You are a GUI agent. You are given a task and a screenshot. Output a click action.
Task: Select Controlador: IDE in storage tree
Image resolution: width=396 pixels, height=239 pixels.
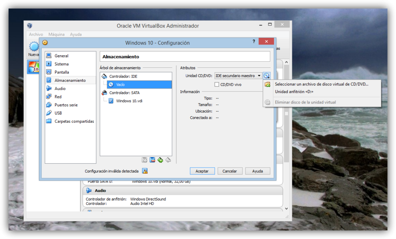pyautogui.click(x=123, y=76)
